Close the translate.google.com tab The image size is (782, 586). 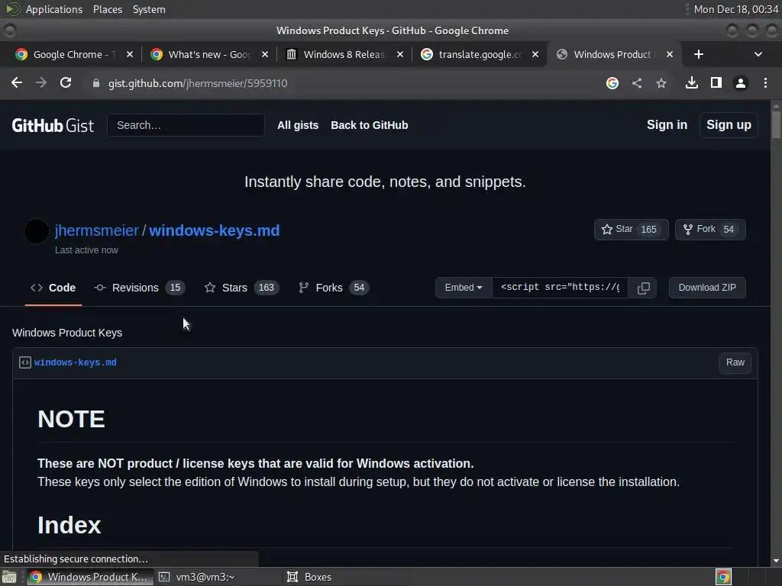tap(535, 54)
